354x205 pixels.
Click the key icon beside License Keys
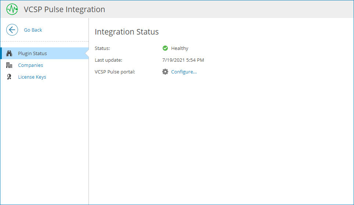[x=10, y=77]
